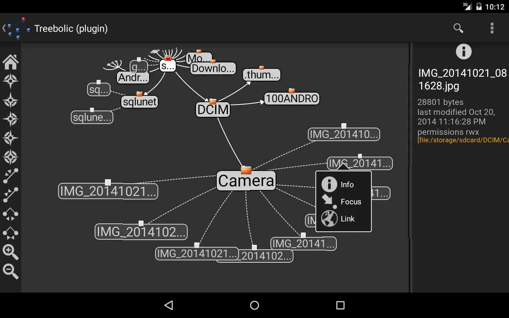Zoom out with the magnifier minus icon

coord(11,271)
